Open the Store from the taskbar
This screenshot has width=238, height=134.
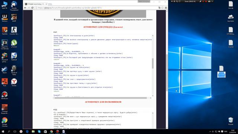45,131
